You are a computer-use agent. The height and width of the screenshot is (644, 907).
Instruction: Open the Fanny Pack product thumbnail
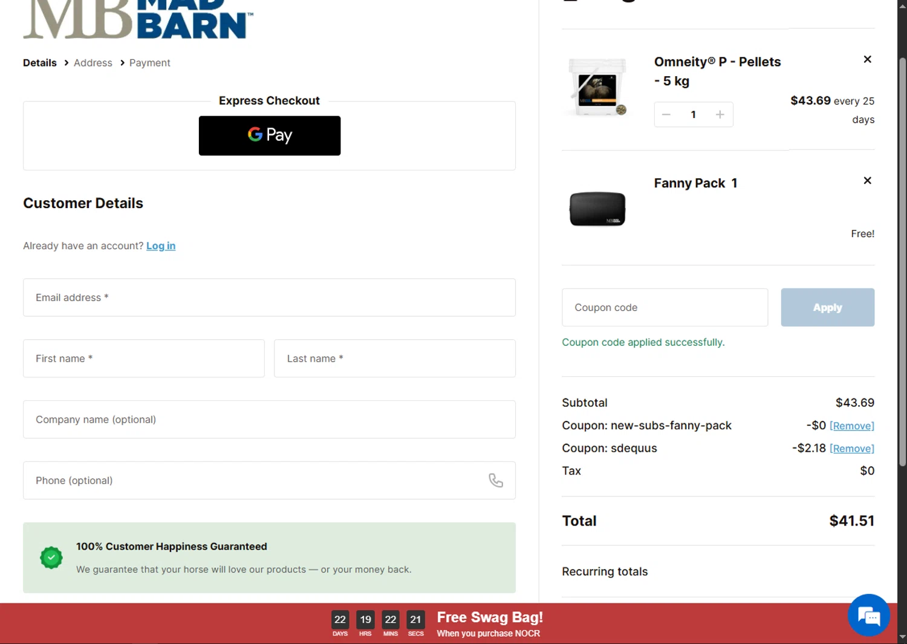click(597, 209)
